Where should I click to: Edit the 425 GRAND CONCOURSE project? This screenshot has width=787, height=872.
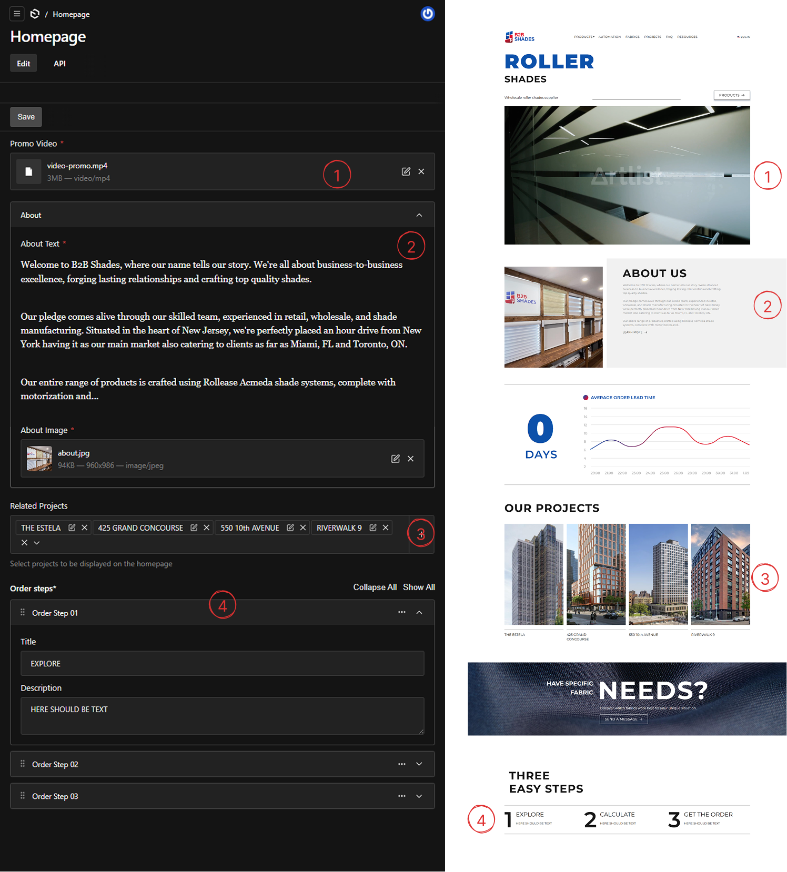coord(194,528)
